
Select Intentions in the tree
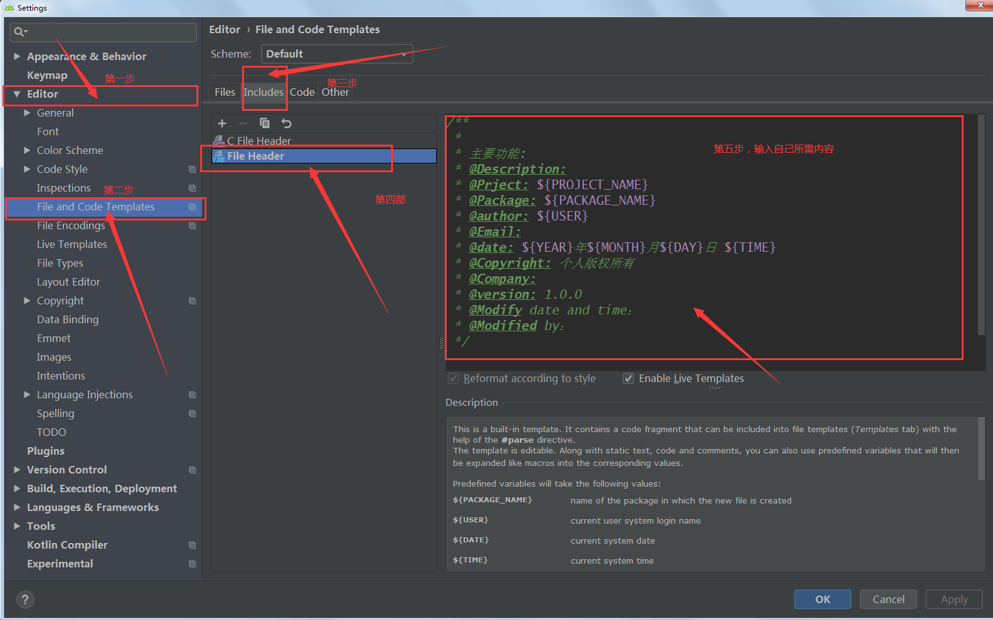(x=61, y=376)
